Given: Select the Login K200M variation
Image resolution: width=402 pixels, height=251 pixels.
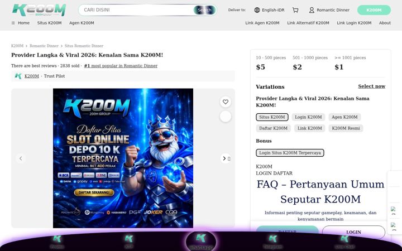Looking at the screenshot, I should pos(308,117).
